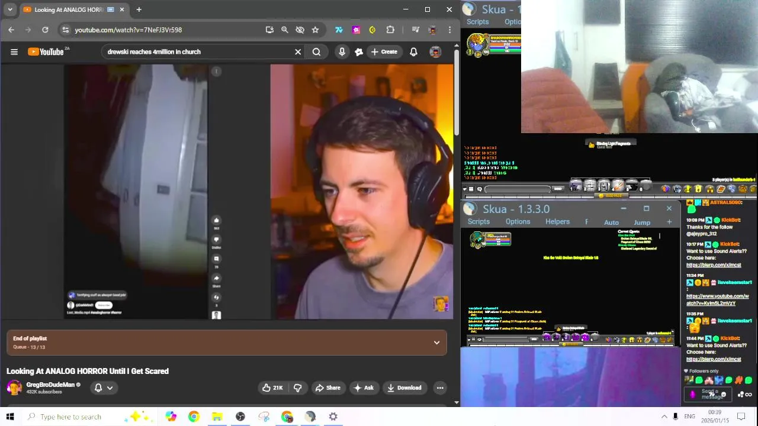Like the embedded short in video
This screenshot has width=758, height=426.
(x=216, y=220)
